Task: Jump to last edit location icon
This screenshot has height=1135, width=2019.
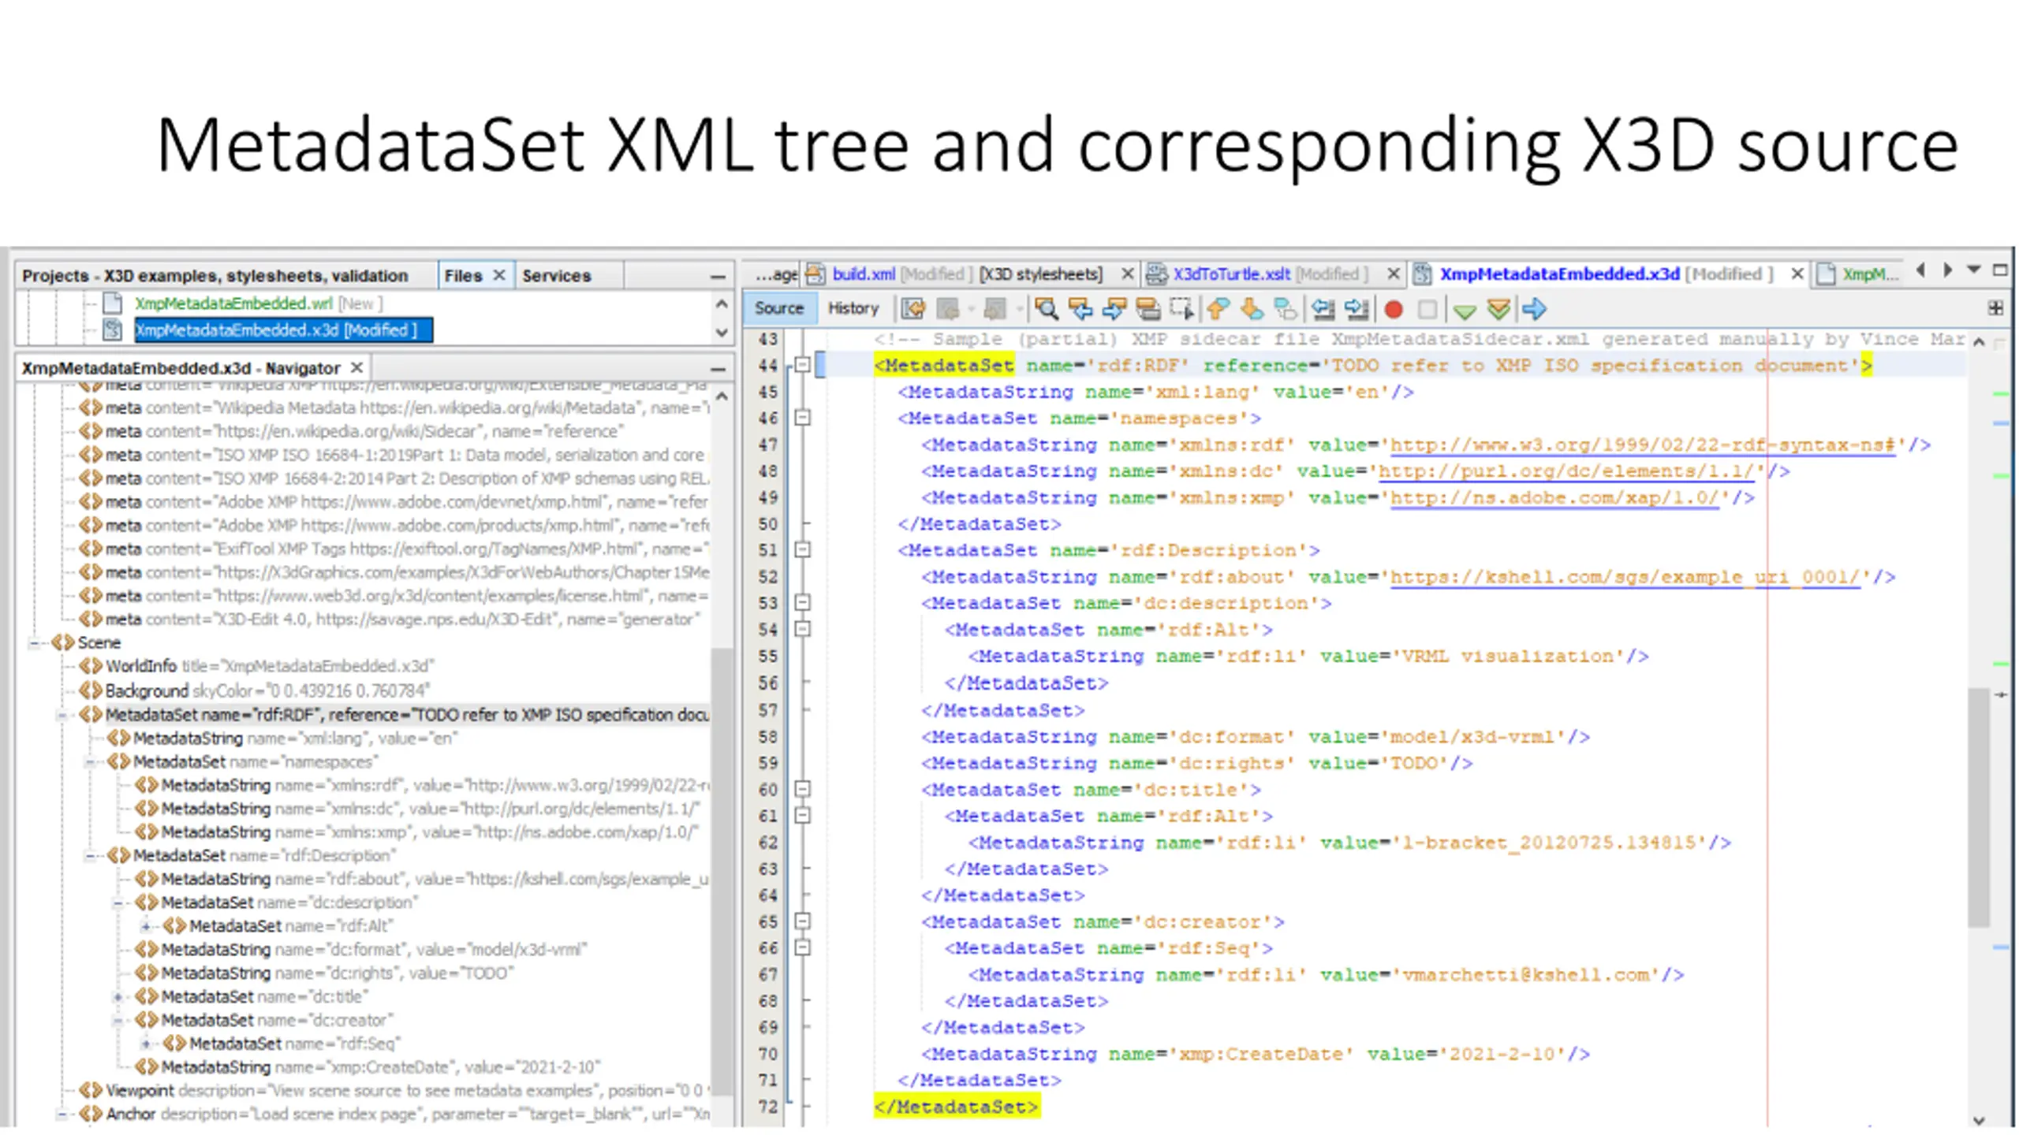Action: [x=913, y=309]
